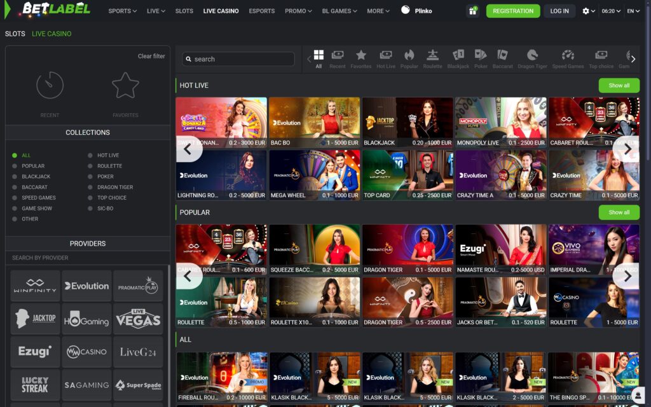Viewport: 651px width, 407px height.
Task: Choose the Game Show collection option
Action: (x=37, y=209)
